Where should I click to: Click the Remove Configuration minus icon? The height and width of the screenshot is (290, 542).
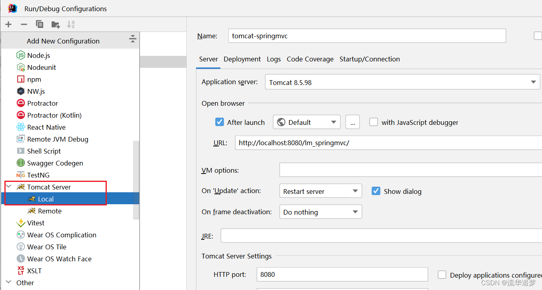(24, 24)
